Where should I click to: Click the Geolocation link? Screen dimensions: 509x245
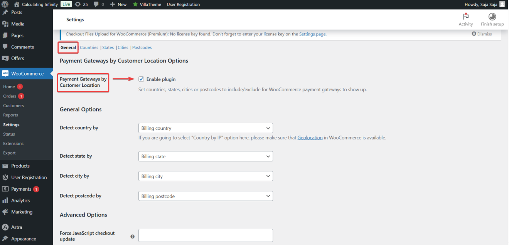click(x=310, y=138)
